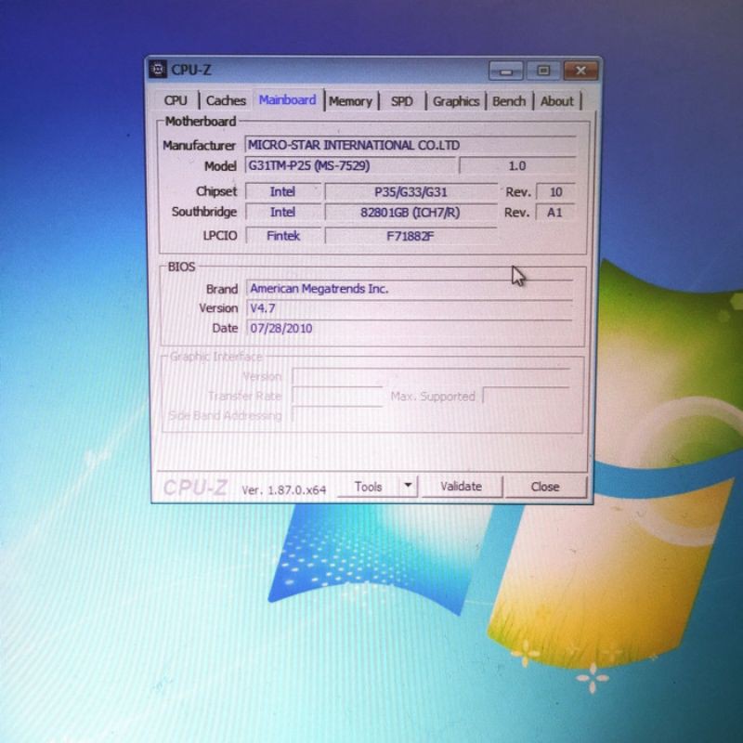This screenshot has width=743, height=743.
Task: Minimize the CPU-Z window
Action: (506, 72)
